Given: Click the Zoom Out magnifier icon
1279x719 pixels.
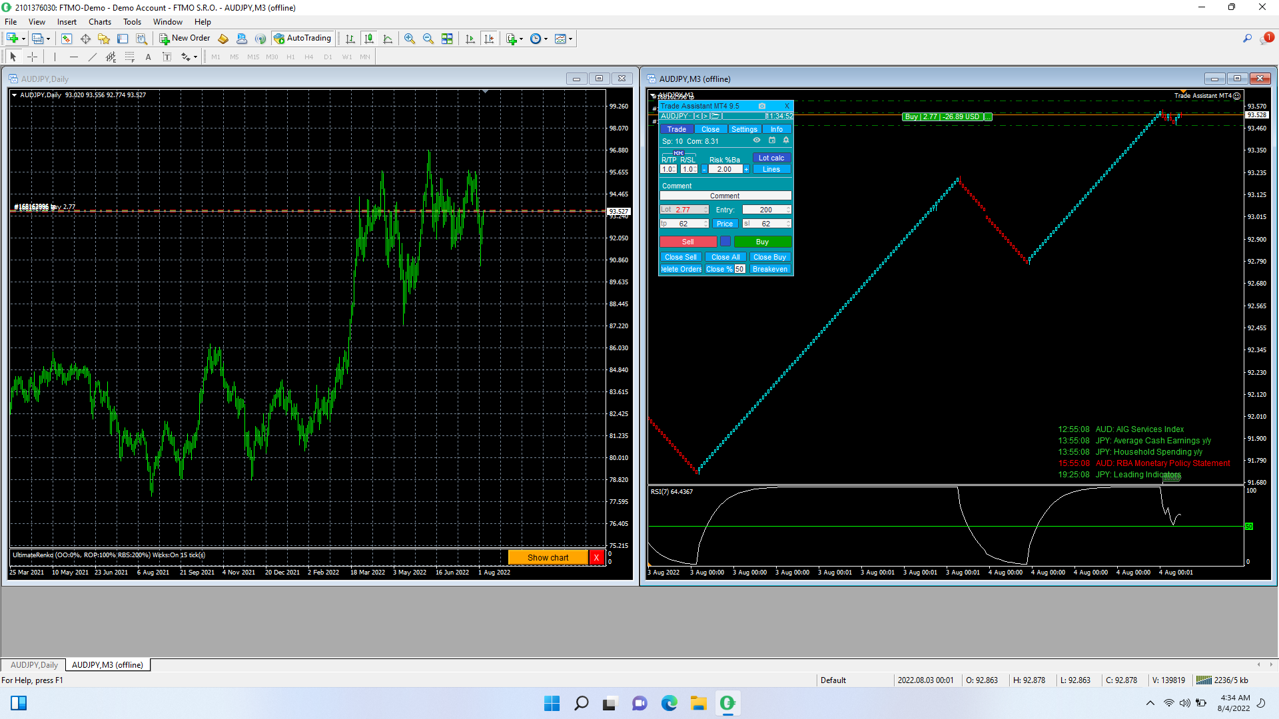Looking at the screenshot, I should point(428,39).
